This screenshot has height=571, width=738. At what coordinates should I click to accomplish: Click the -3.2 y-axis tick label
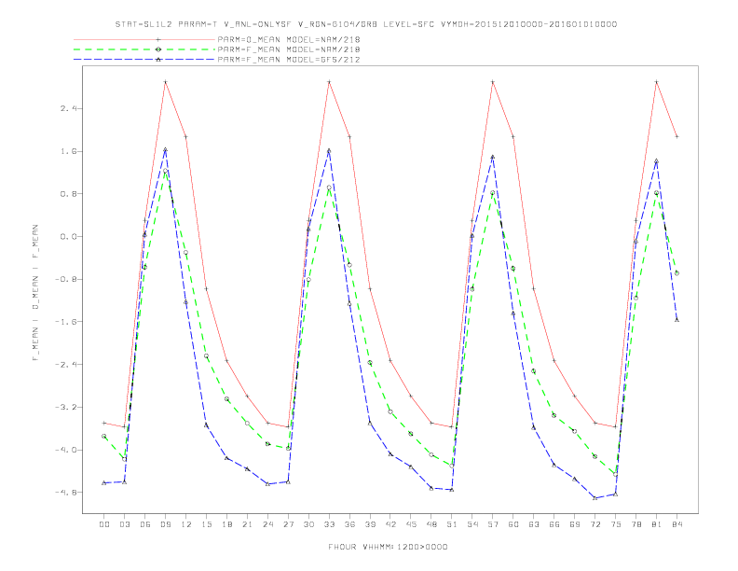pos(66,407)
